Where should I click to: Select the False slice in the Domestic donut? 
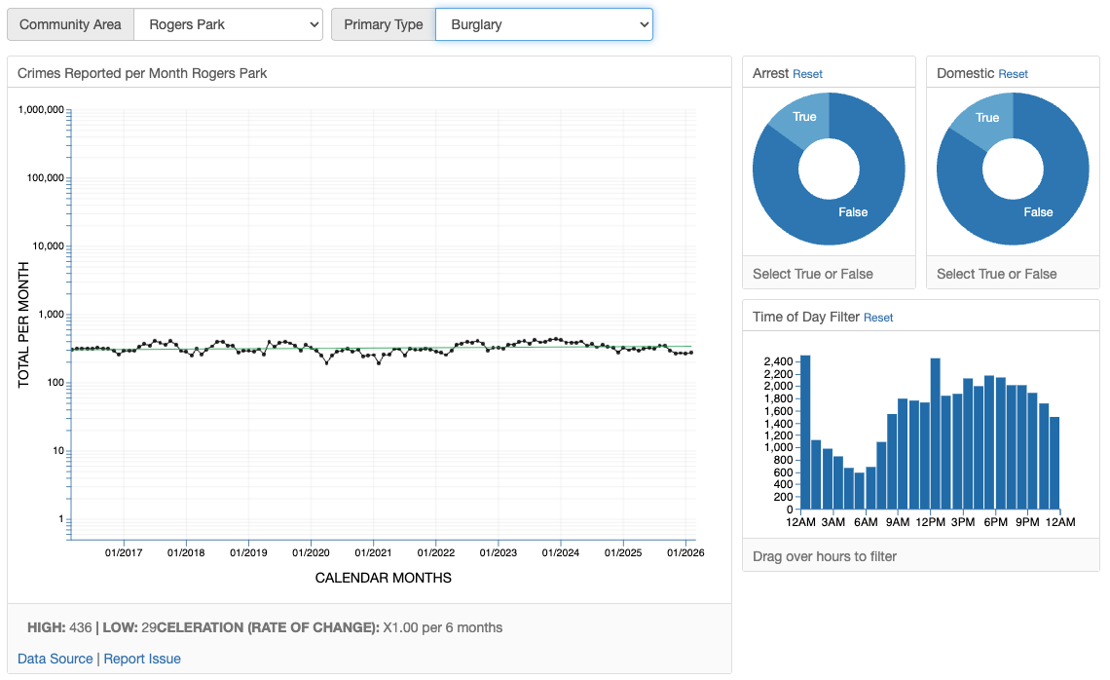1039,212
